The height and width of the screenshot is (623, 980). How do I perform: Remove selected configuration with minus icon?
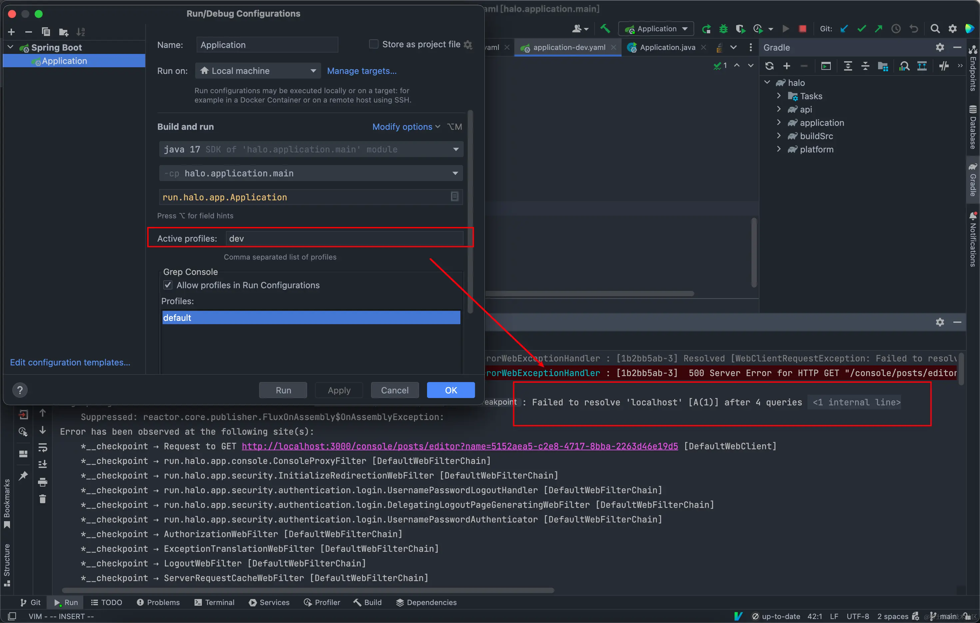29,32
